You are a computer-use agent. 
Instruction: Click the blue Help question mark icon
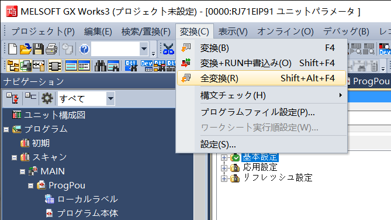tap(84, 49)
